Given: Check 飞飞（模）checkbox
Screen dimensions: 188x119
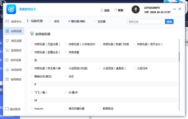Looking at the screenshot, I should [32, 92].
